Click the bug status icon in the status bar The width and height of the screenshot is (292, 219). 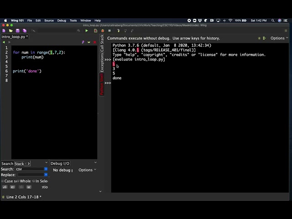[3, 197]
